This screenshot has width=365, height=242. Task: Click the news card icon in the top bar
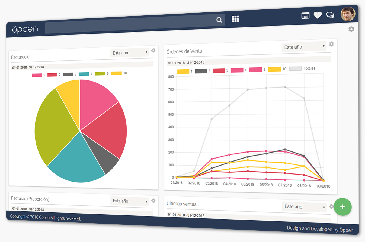[x=305, y=15]
